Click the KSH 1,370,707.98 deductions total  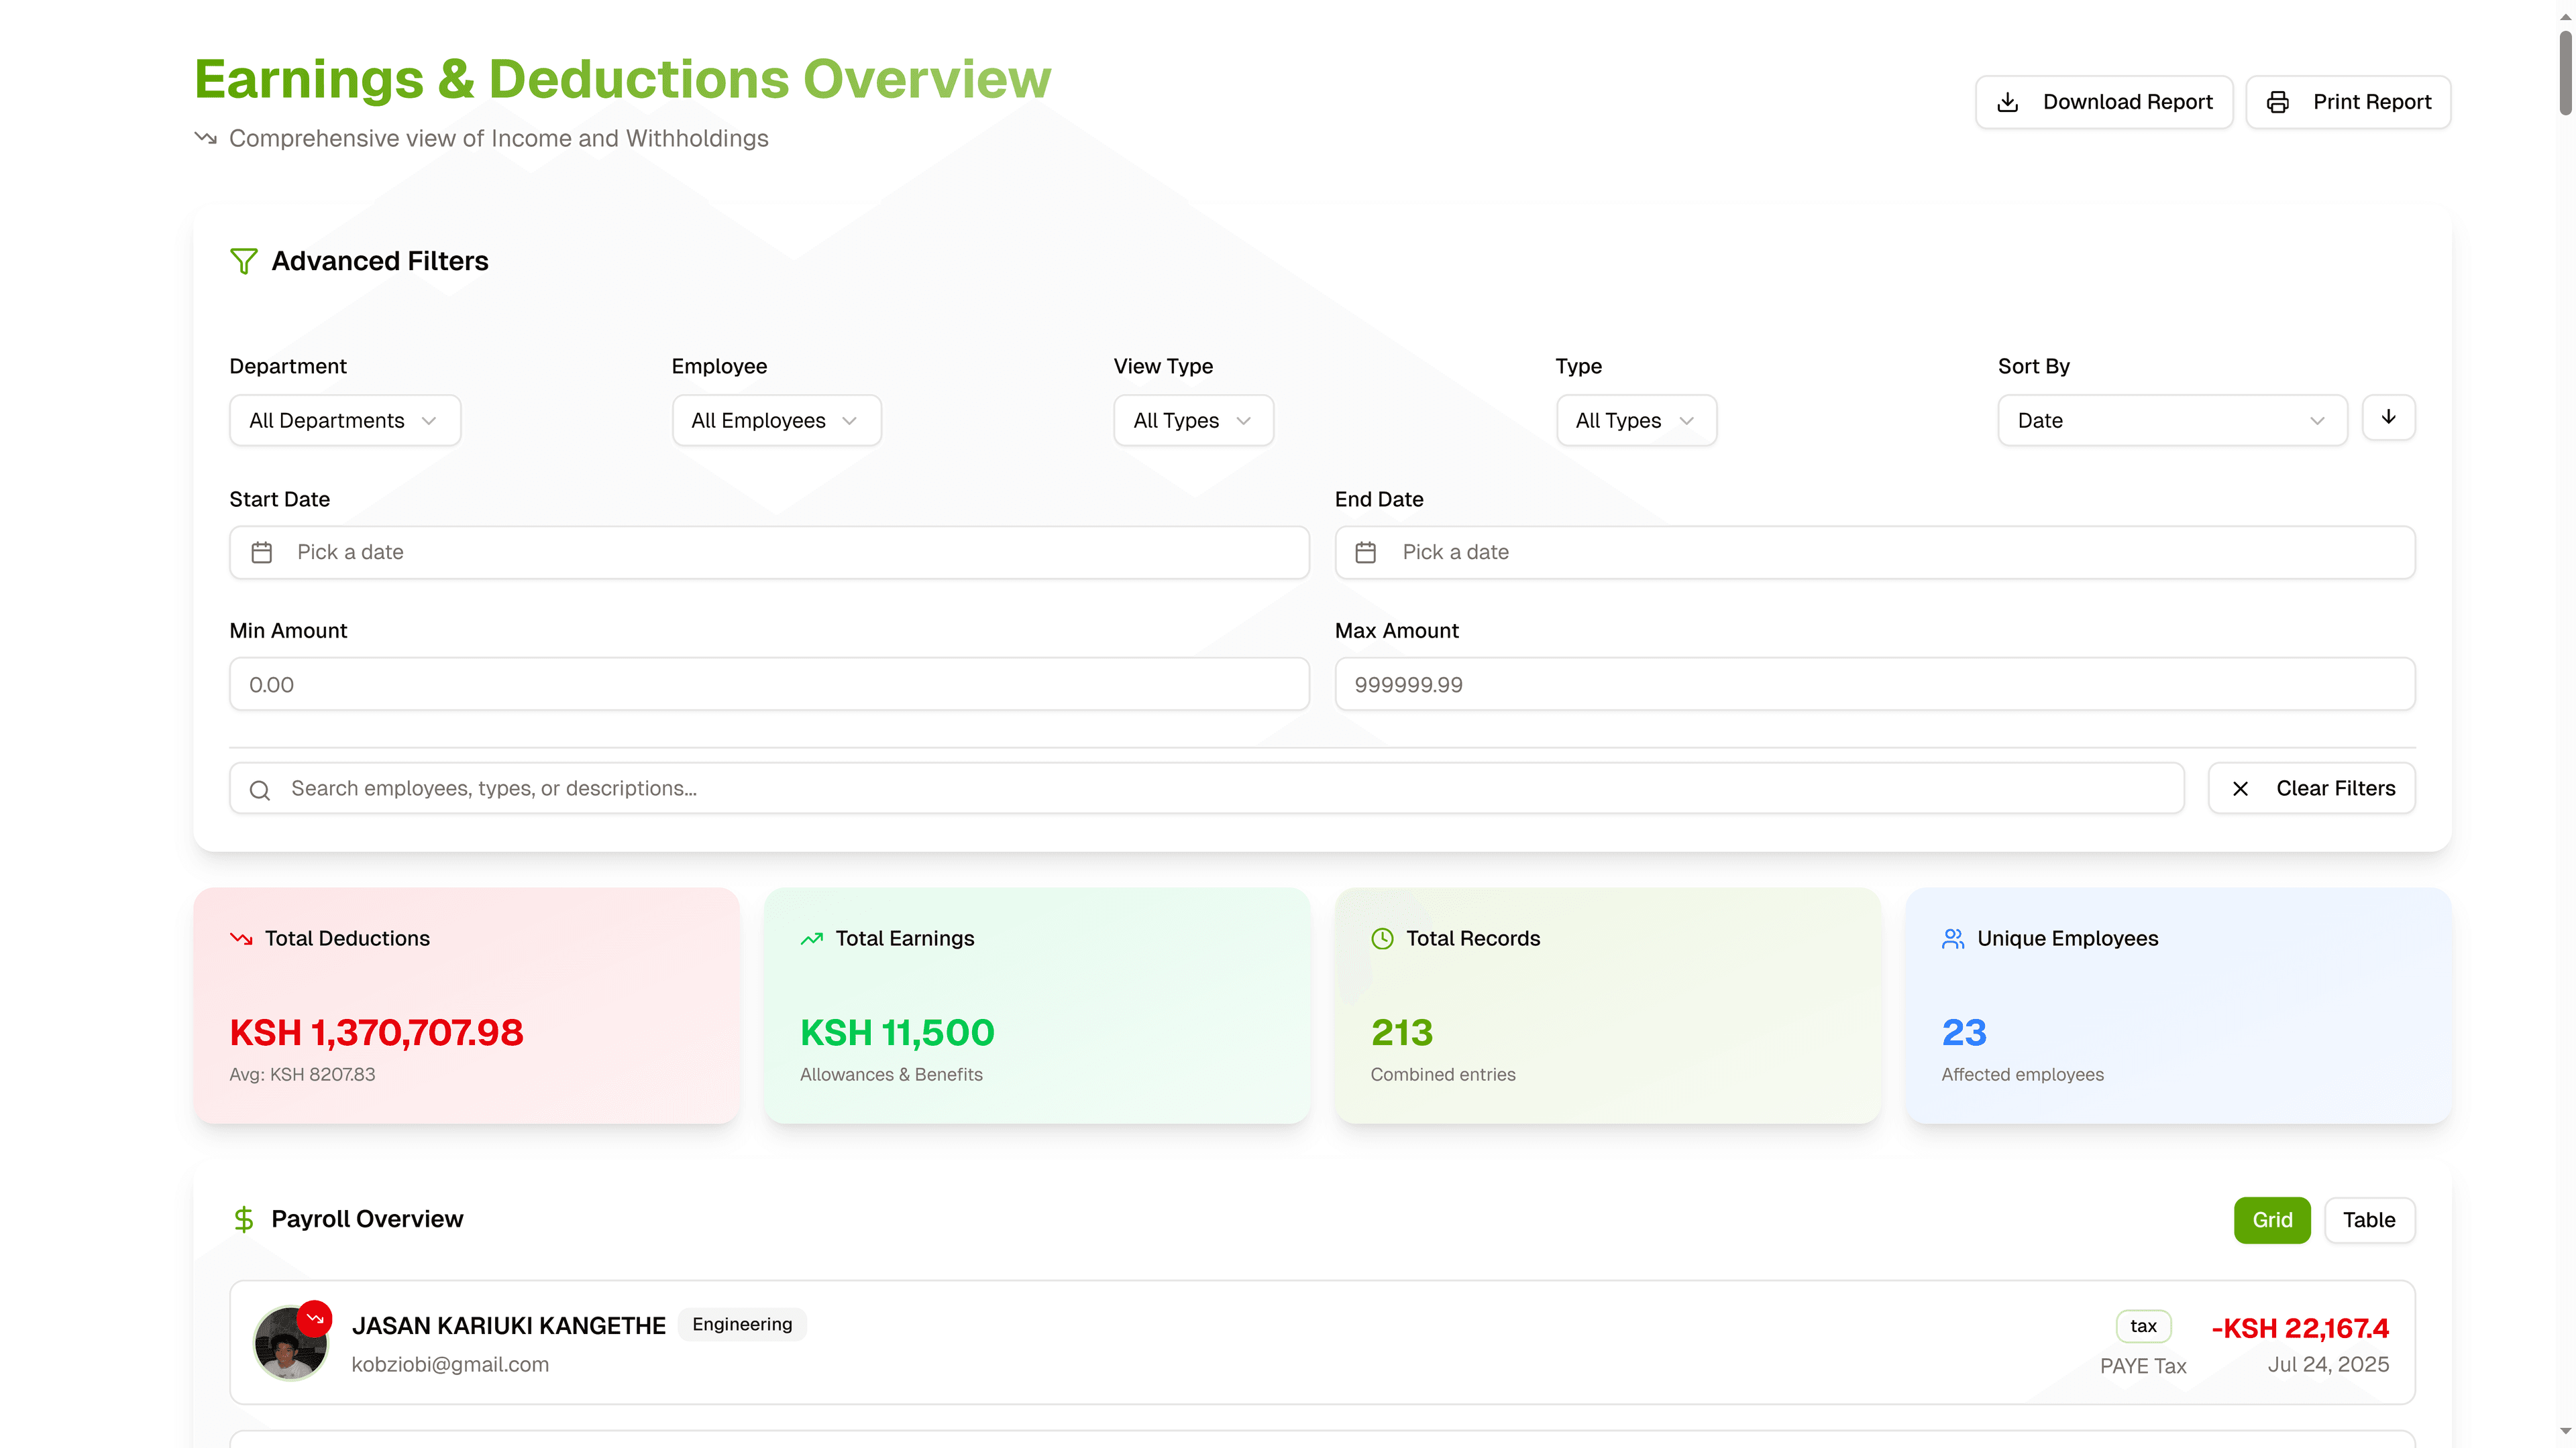click(376, 1032)
